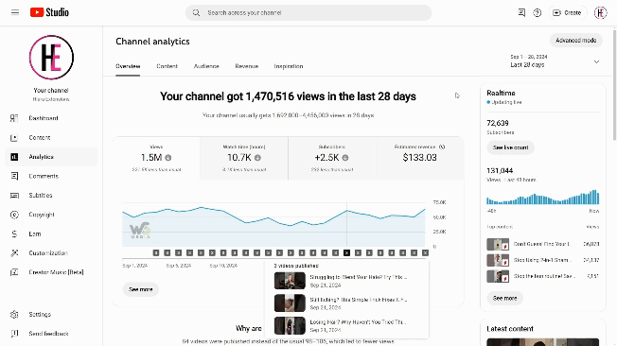
Task: Switch to the Revenue tab
Action: pyautogui.click(x=247, y=66)
